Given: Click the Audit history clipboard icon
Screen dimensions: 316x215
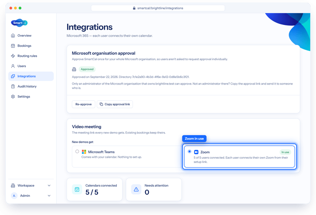Looking at the screenshot, I should point(13,86).
